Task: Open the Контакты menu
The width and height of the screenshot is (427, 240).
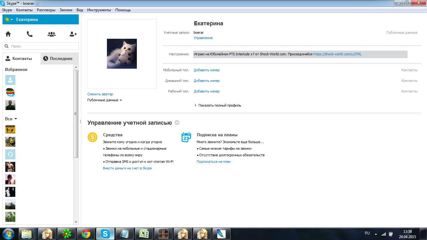Action: pos(24,10)
